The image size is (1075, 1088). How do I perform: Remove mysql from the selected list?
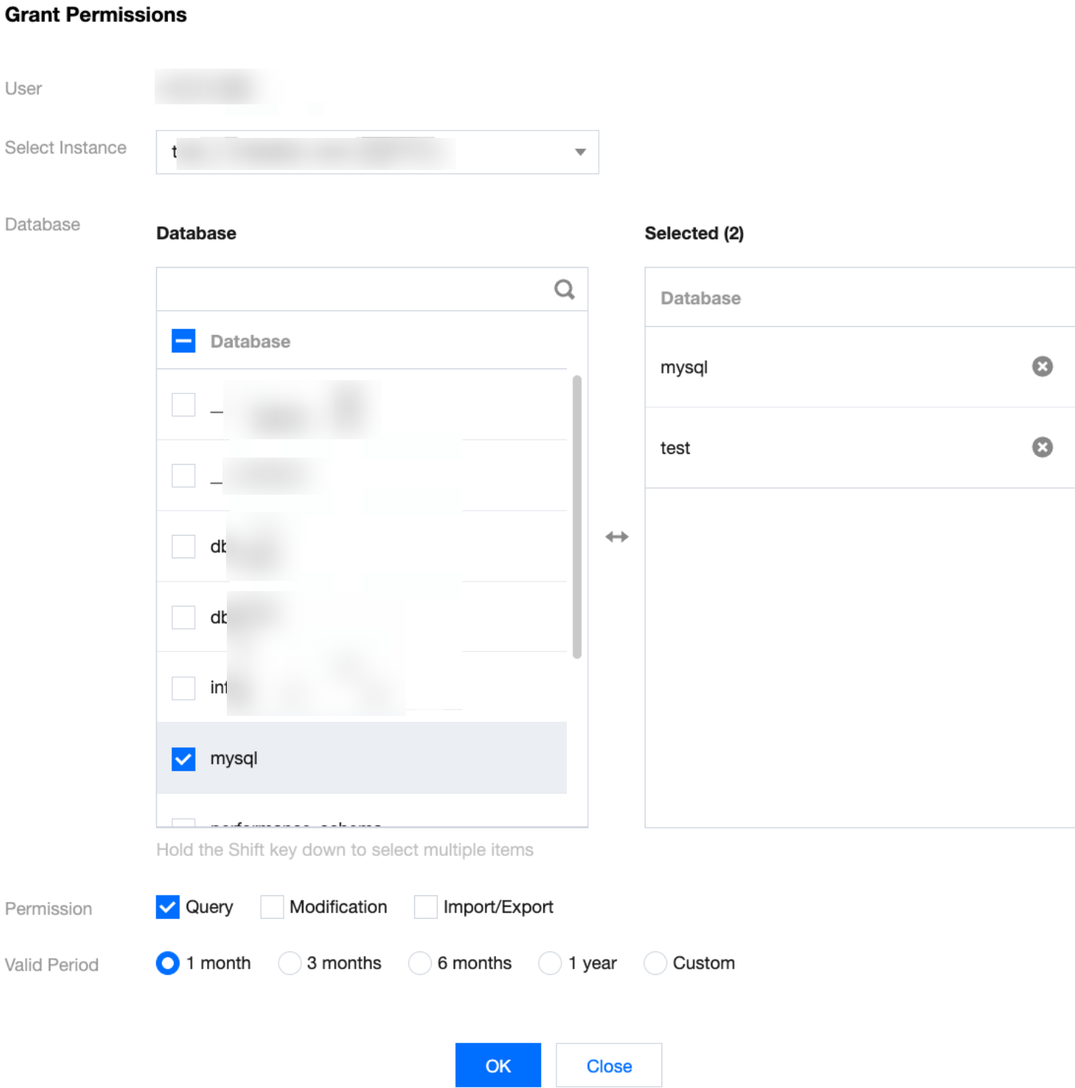pos(1041,366)
